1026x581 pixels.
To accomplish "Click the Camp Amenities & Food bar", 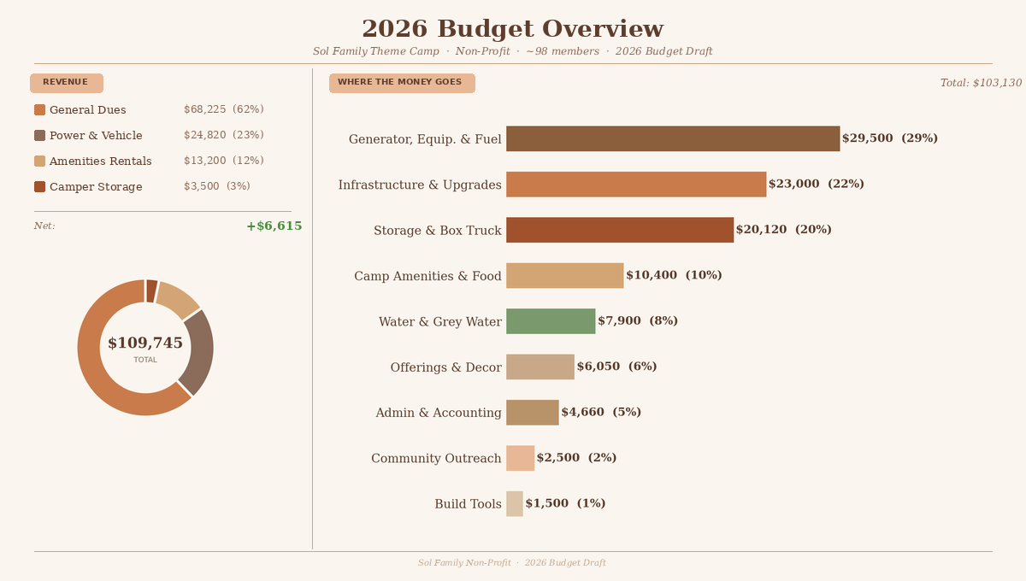I will [x=564, y=276].
